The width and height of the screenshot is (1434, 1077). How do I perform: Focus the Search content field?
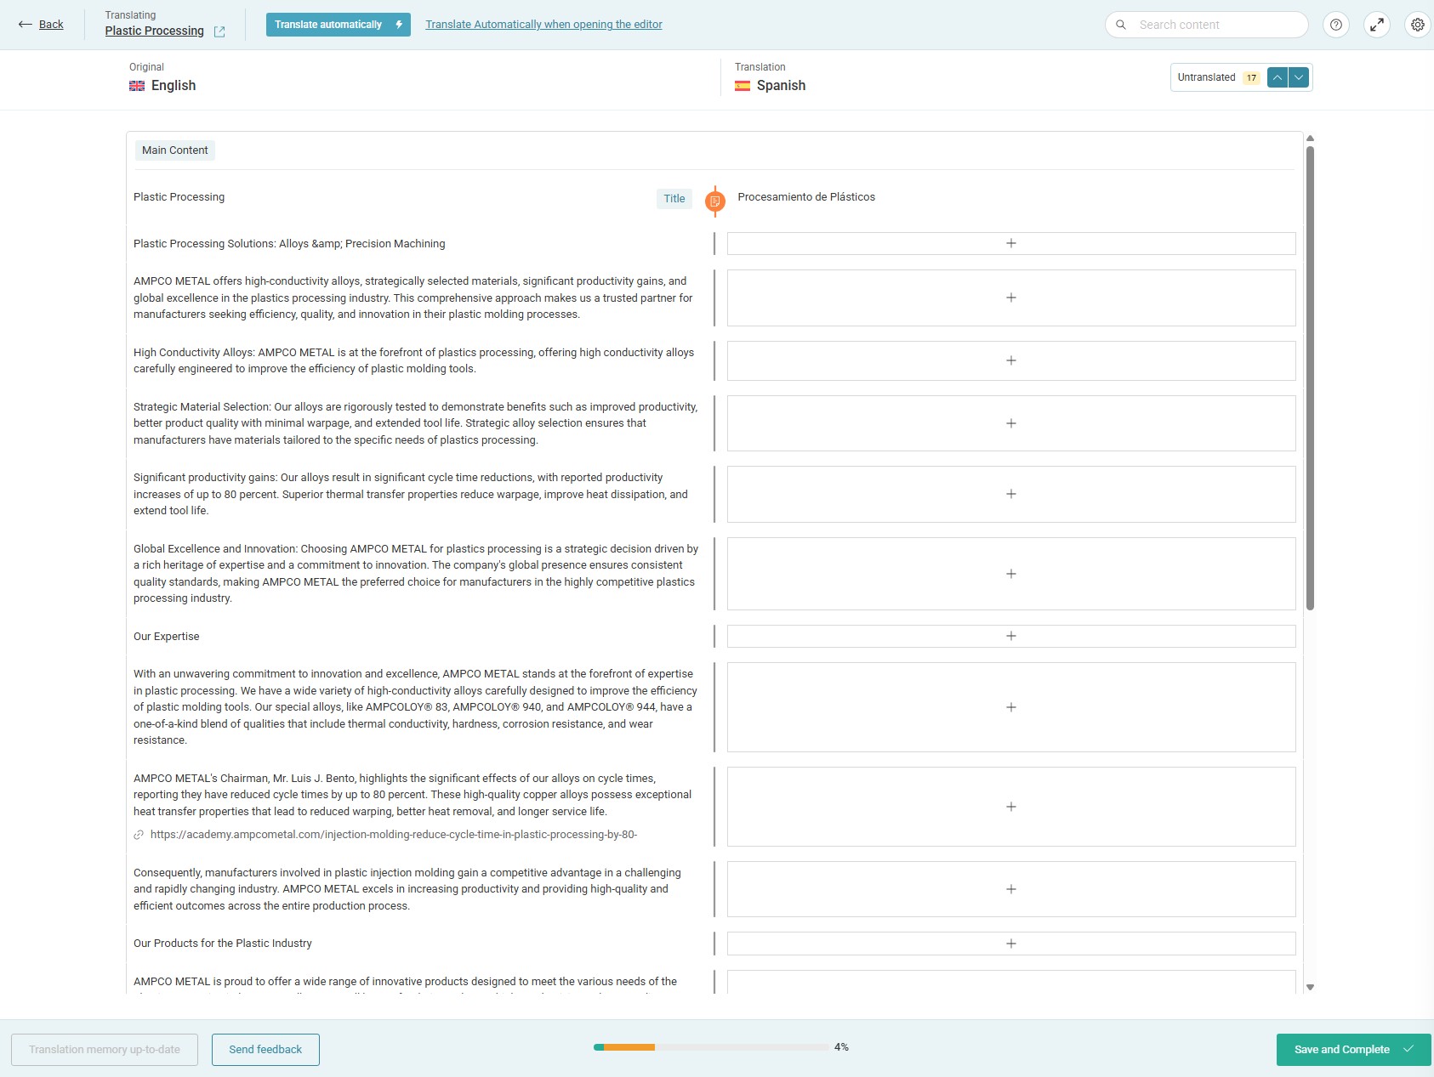[x=1207, y=25]
